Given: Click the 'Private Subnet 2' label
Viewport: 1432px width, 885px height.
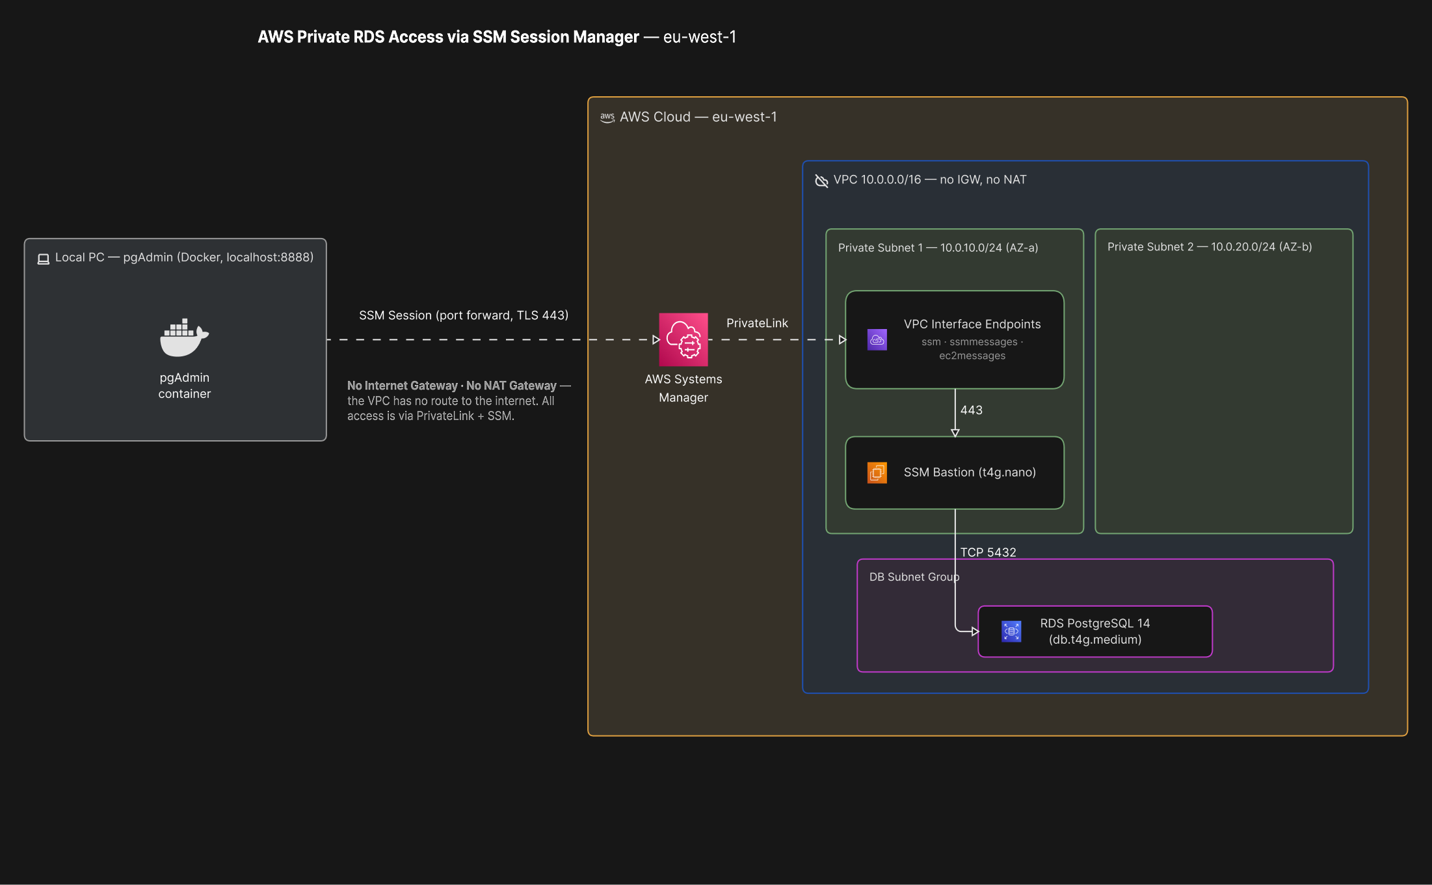Looking at the screenshot, I should pyautogui.click(x=1210, y=247).
